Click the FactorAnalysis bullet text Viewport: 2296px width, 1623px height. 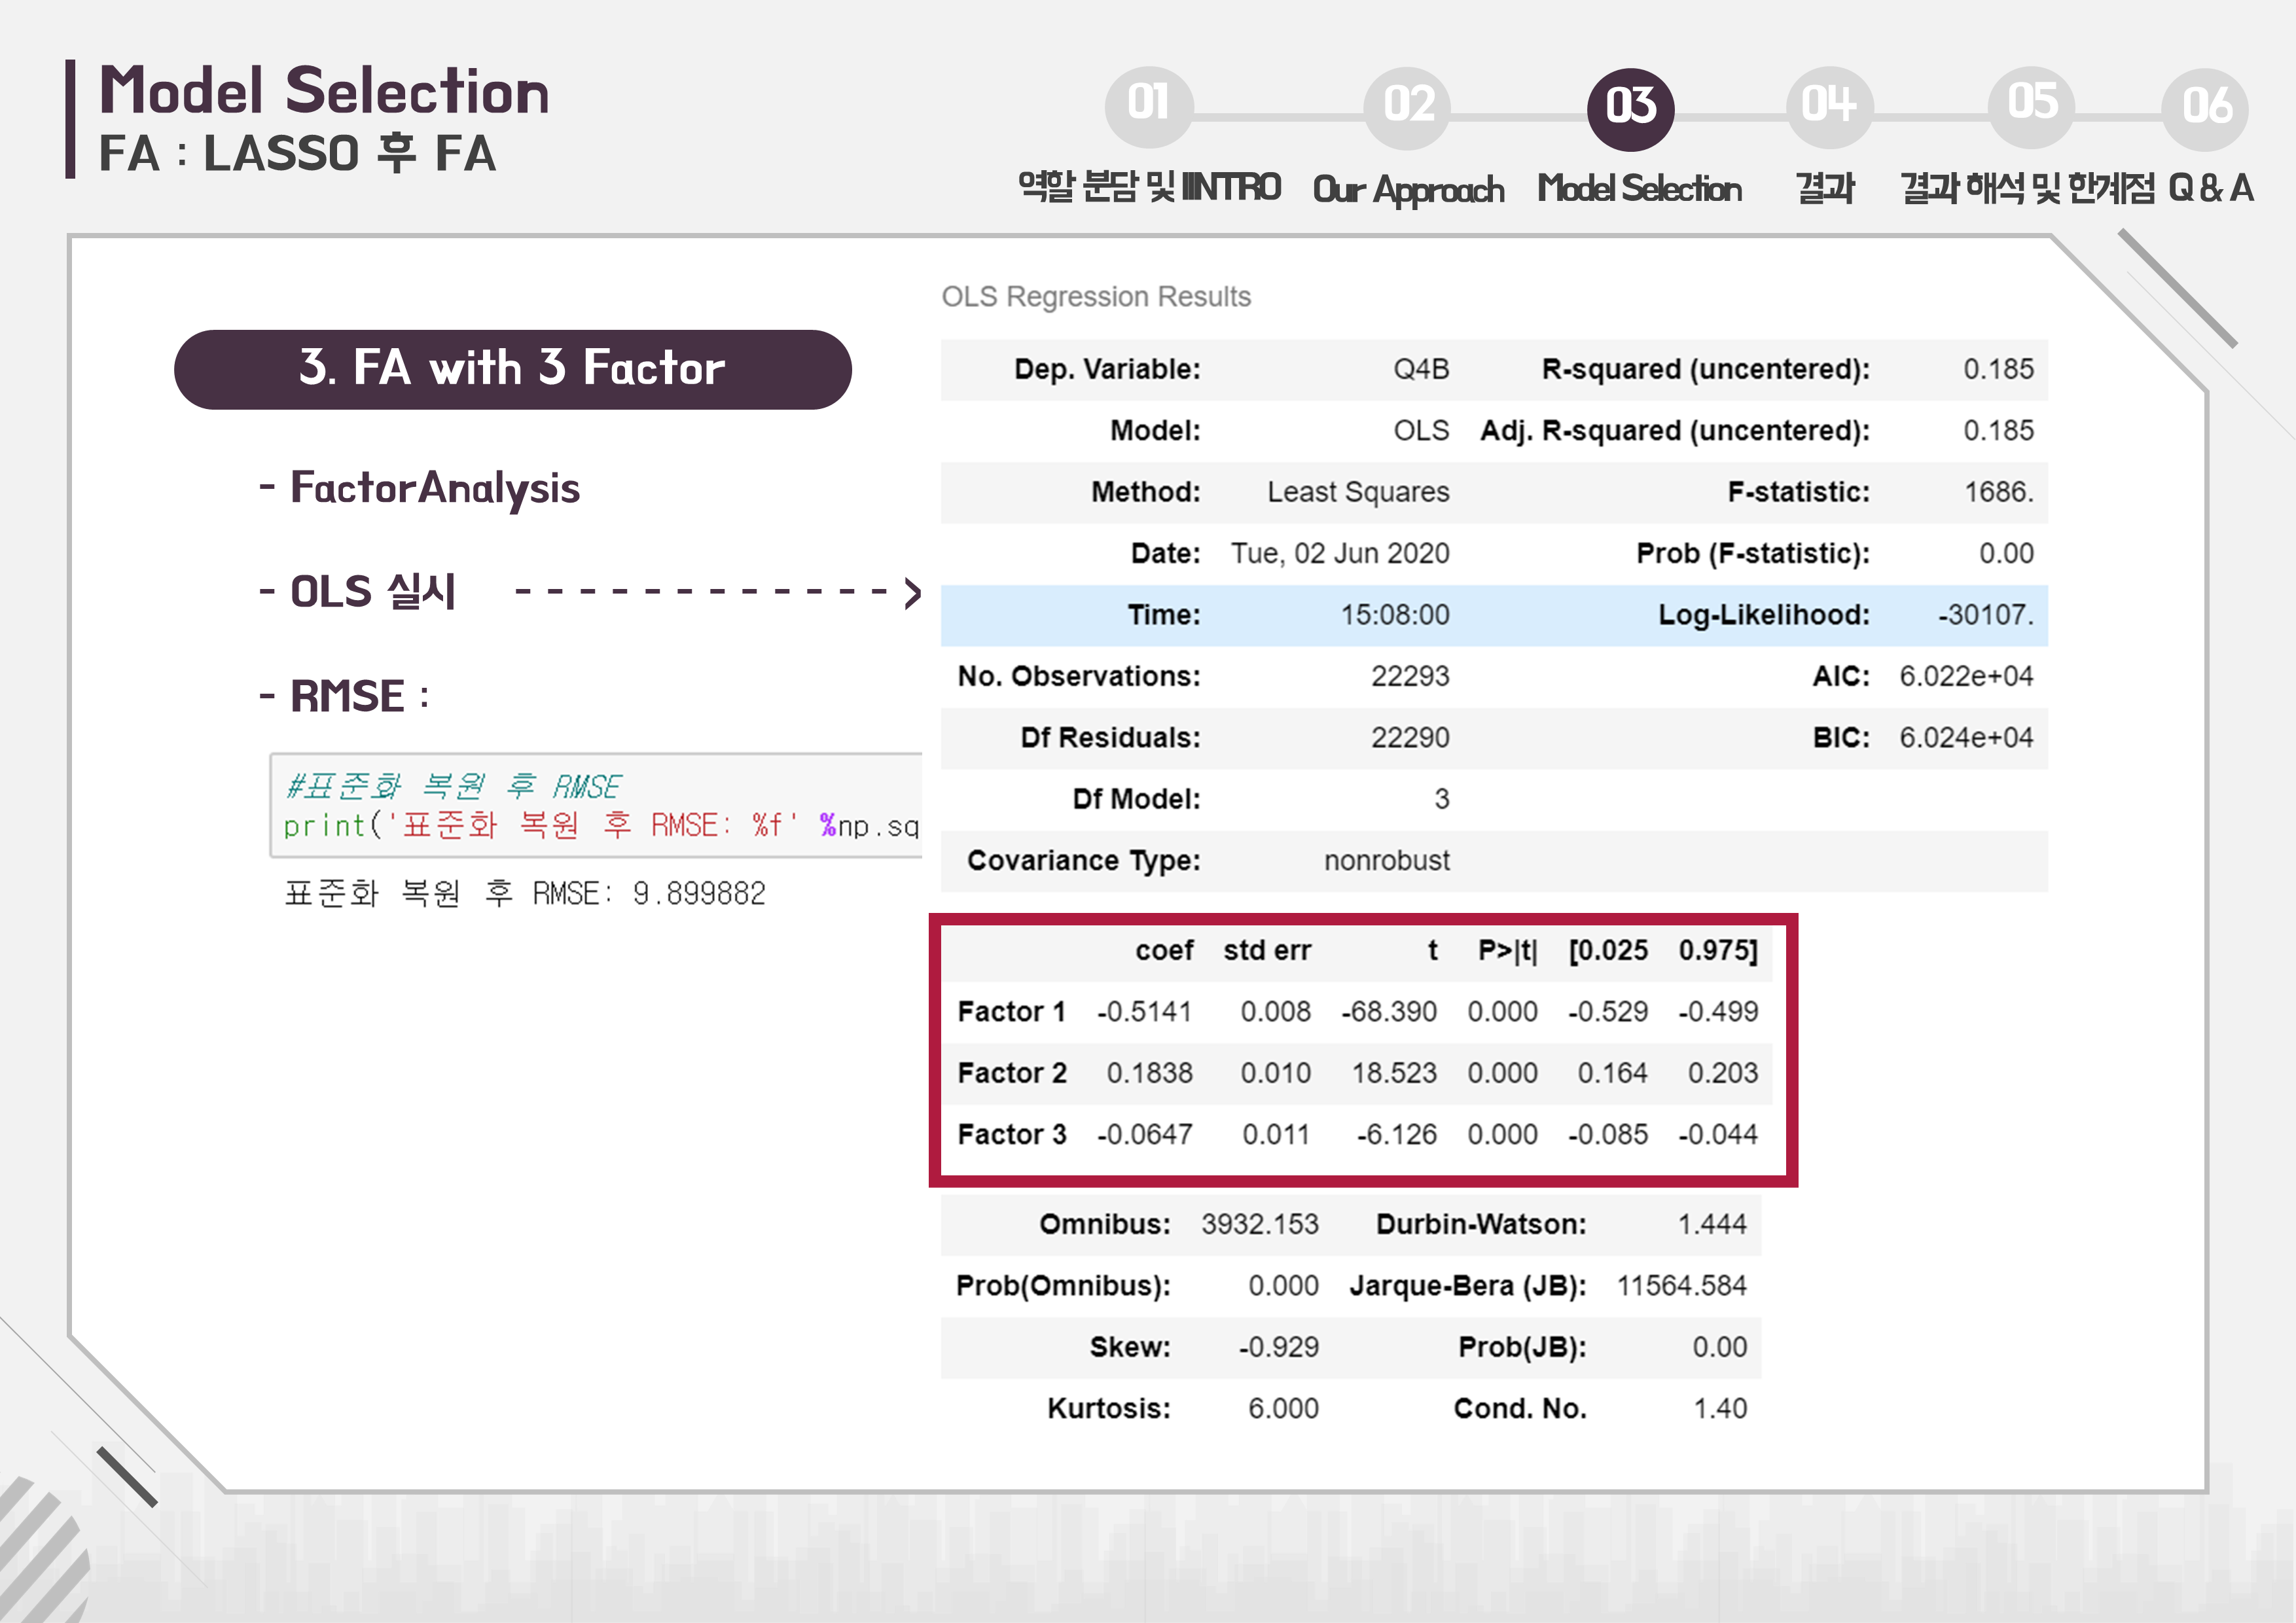[x=434, y=489]
